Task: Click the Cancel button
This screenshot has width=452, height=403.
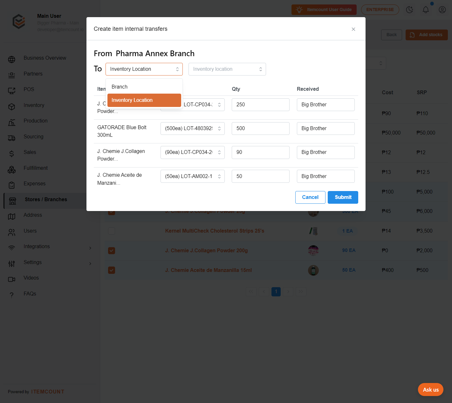Action: point(310,197)
